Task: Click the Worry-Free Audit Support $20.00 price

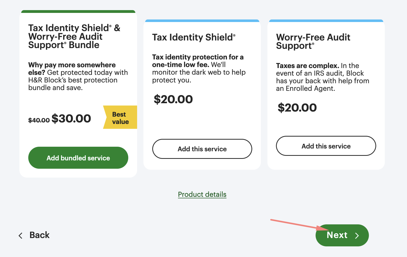Action: point(297,108)
